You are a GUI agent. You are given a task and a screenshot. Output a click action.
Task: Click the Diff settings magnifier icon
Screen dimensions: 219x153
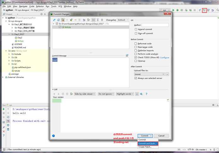[x=141, y=94]
